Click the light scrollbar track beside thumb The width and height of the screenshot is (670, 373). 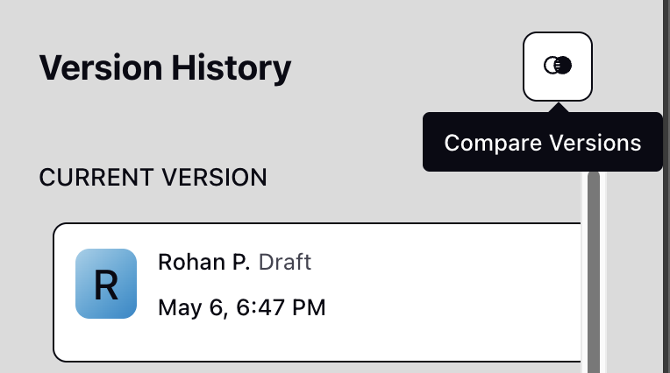tap(603, 272)
